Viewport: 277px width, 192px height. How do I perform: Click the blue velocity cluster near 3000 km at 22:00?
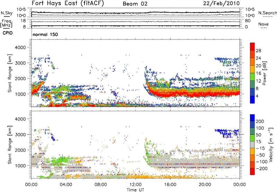(x=227, y=133)
